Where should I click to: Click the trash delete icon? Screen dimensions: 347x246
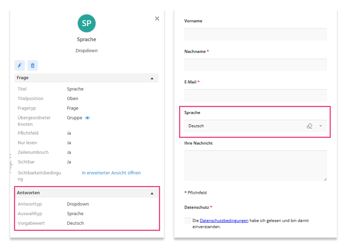pos(33,66)
